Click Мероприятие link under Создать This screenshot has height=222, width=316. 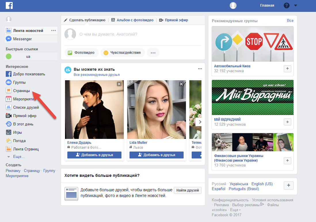pos(17,176)
